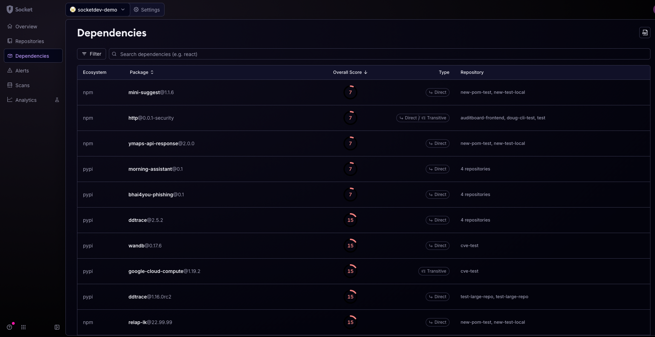Screen dimensions: 655x337
Task: Click score 15 gauge for ddtrace@1.16.0rc2
Action: [350, 297]
